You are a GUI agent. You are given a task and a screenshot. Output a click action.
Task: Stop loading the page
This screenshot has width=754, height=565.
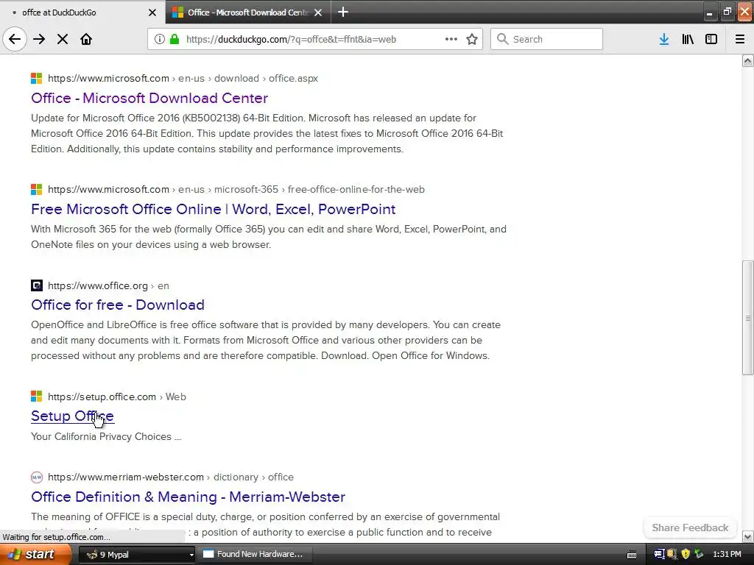point(63,39)
